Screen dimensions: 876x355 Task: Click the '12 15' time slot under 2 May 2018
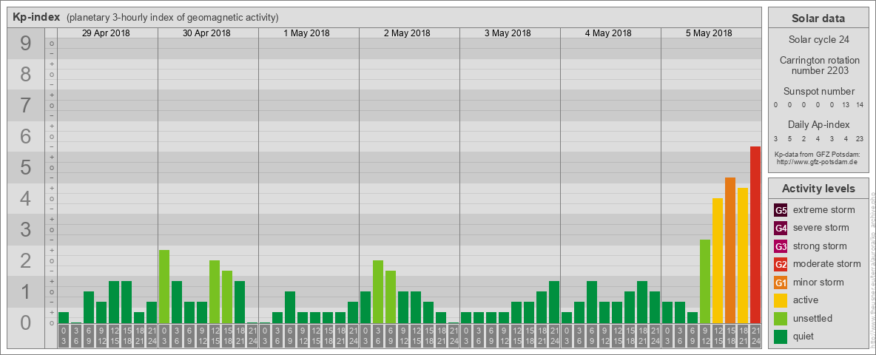click(416, 337)
